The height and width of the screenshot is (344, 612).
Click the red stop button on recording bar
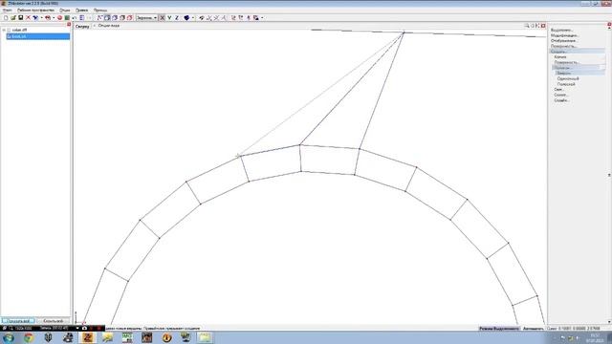point(99,329)
